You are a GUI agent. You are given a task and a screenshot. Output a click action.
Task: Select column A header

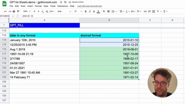(x=45, y=20)
